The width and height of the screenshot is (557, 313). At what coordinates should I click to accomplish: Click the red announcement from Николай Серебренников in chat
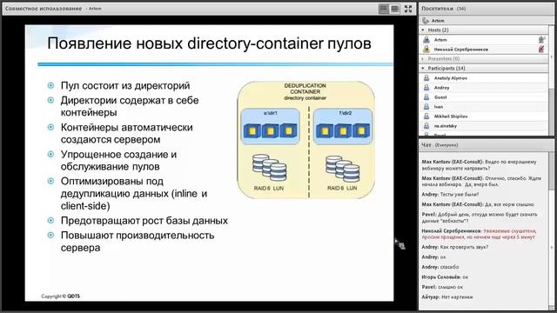click(480, 234)
